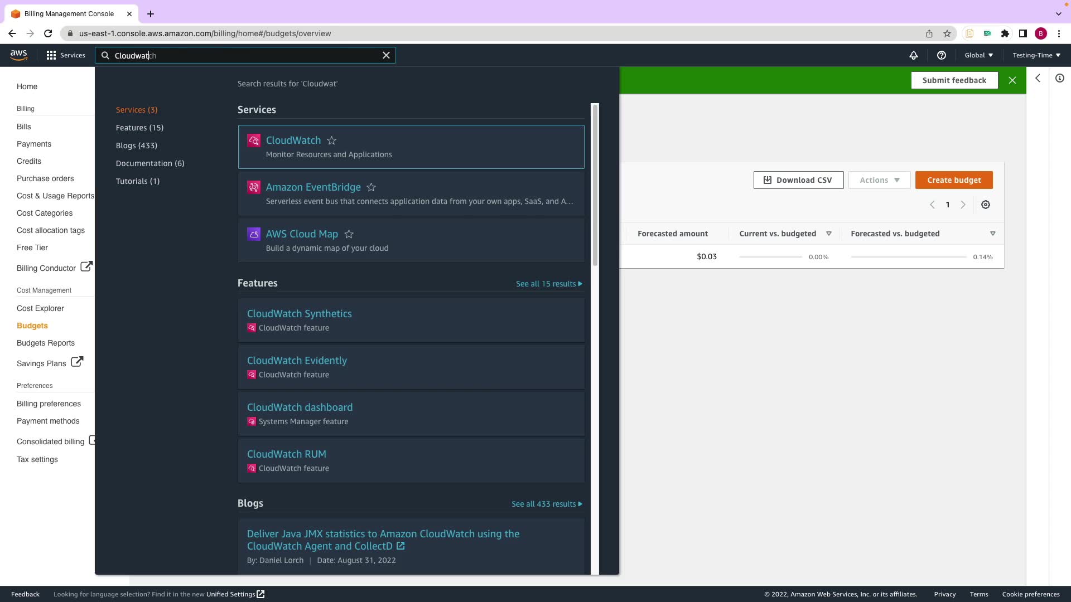Dismiss the green feedback banner

click(x=1012, y=80)
